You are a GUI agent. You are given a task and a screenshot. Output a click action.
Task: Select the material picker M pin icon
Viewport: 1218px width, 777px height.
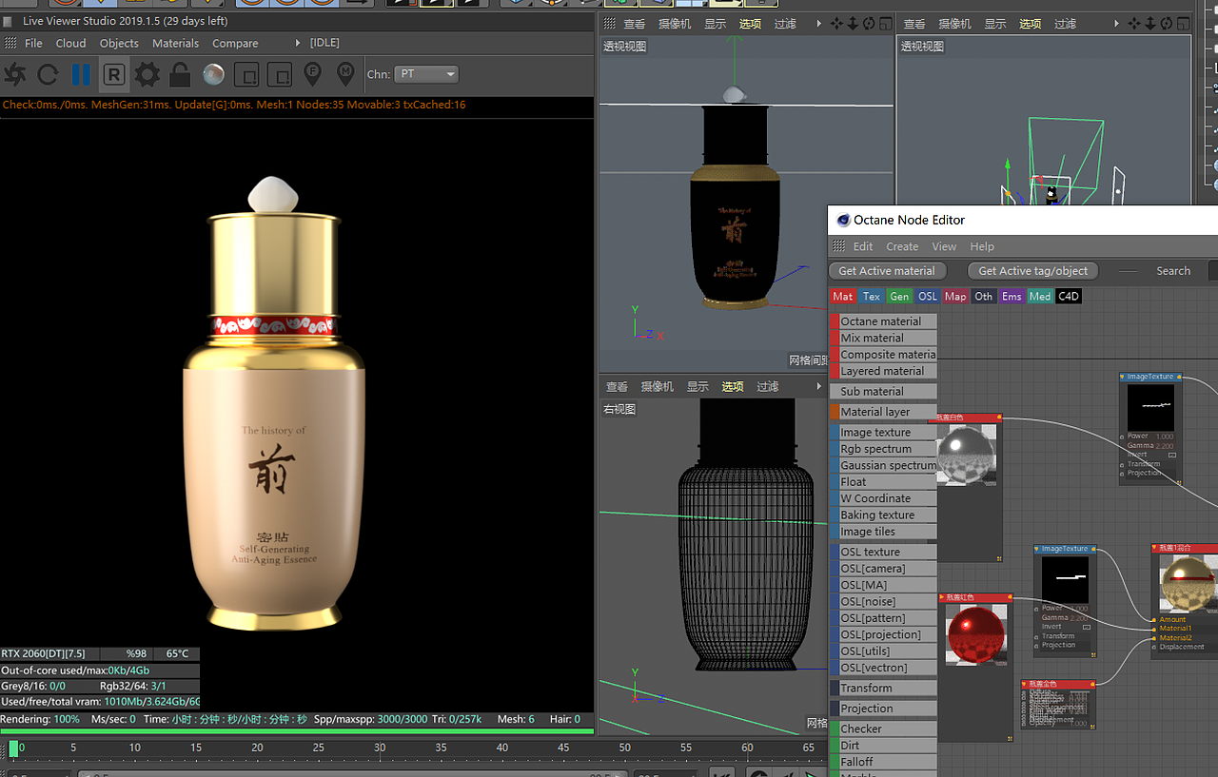pos(345,73)
